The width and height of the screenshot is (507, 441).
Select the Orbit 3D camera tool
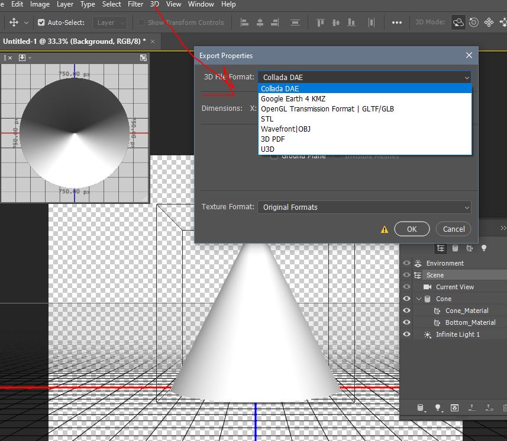click(x=458, y=23)
